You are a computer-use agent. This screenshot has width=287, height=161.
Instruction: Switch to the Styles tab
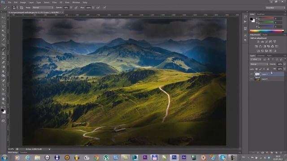point(265,34)
